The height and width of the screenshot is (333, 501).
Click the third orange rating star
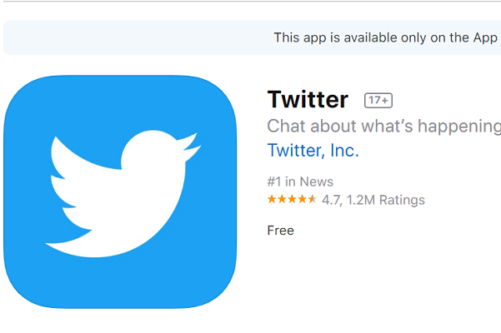[x=292, y=199]
